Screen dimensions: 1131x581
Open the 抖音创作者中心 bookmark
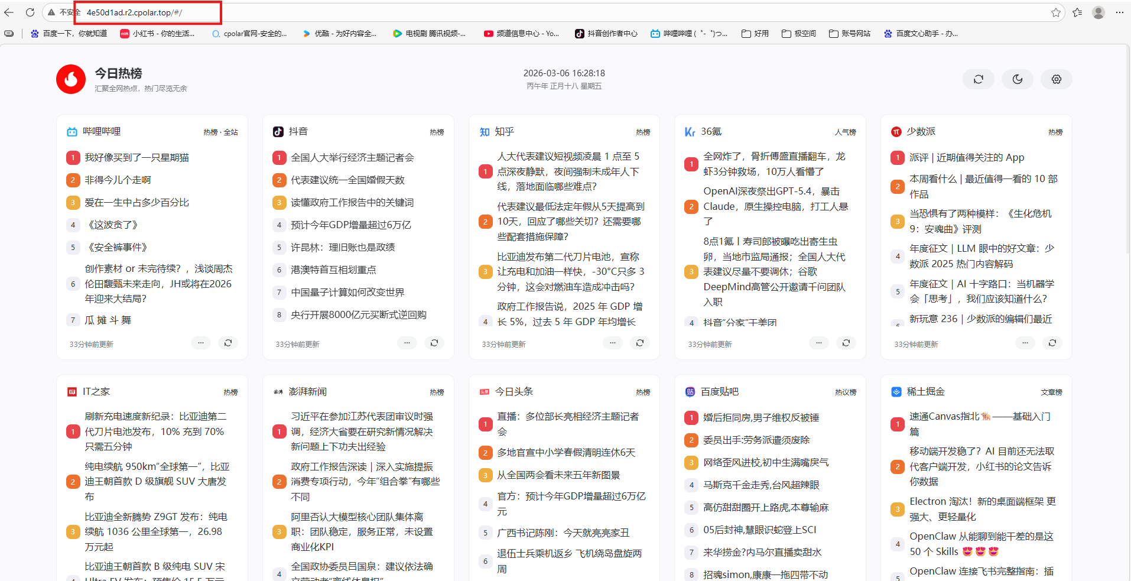[x=606, y=34]
